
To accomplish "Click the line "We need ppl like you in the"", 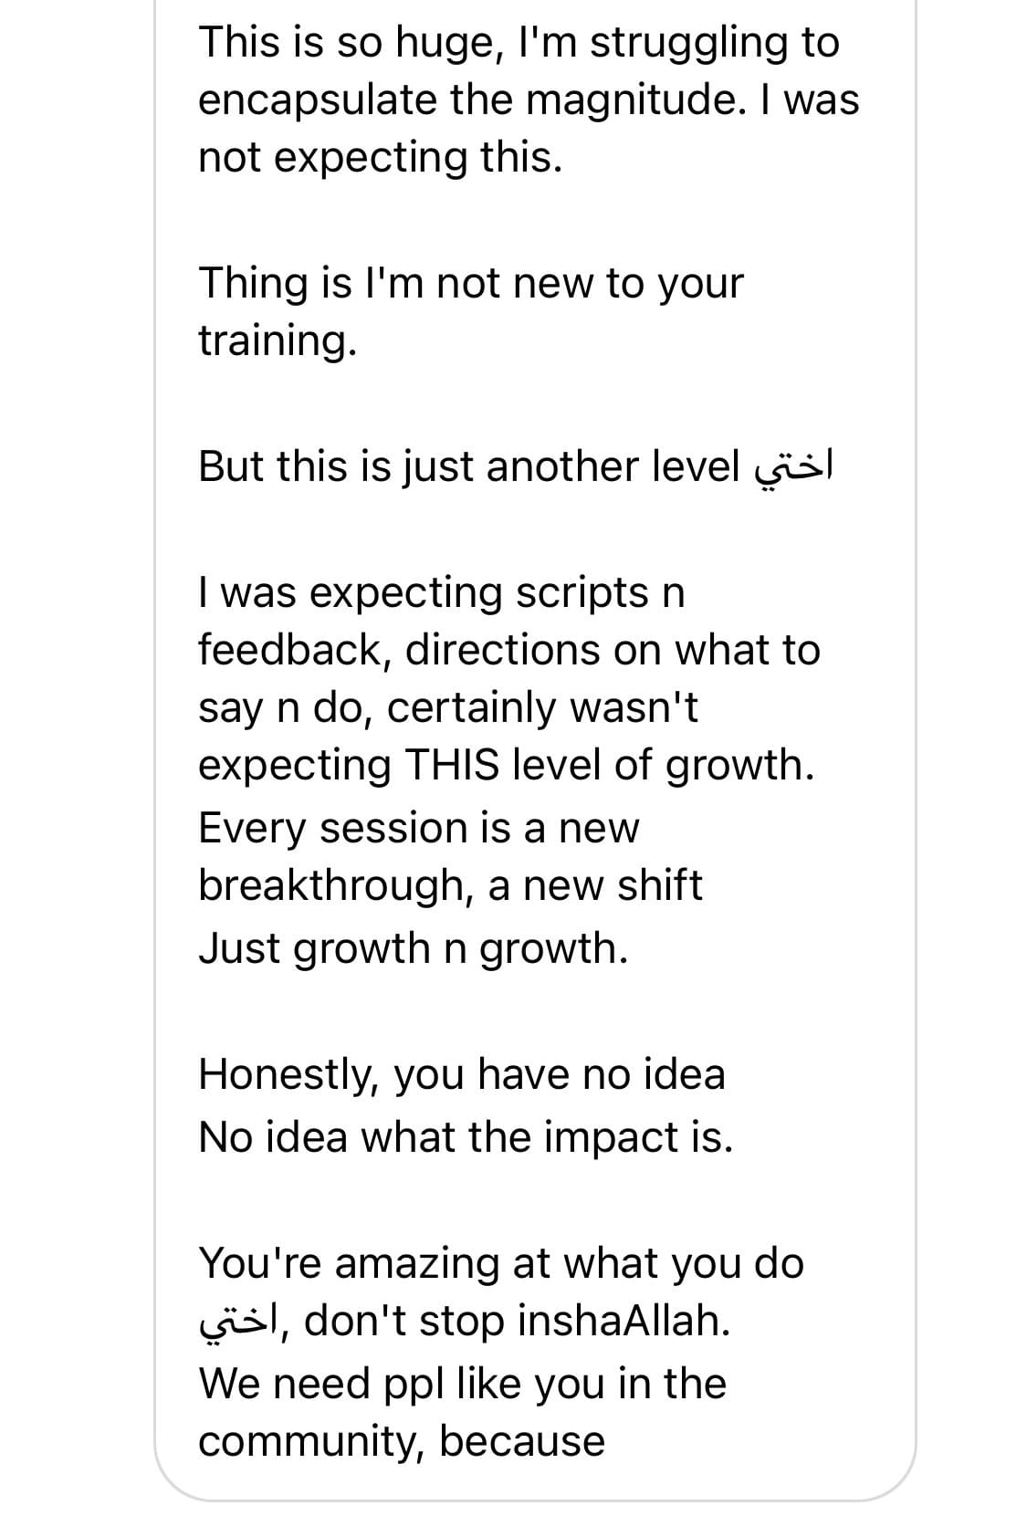I will tap(462, 1384).
